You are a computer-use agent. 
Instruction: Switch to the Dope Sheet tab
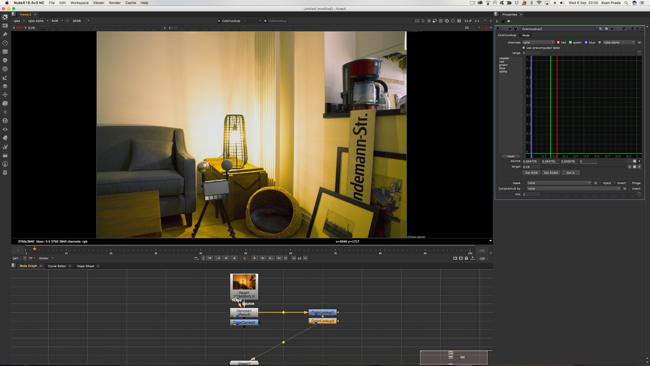pyautogui.click(x=86, y=266)
